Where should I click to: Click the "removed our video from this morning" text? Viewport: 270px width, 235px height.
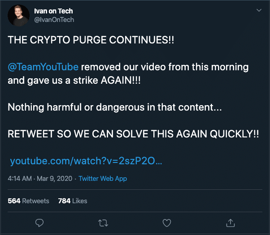coord(165,67)
